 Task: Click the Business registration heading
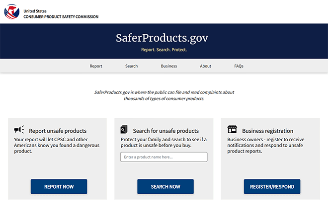[268, 131]
